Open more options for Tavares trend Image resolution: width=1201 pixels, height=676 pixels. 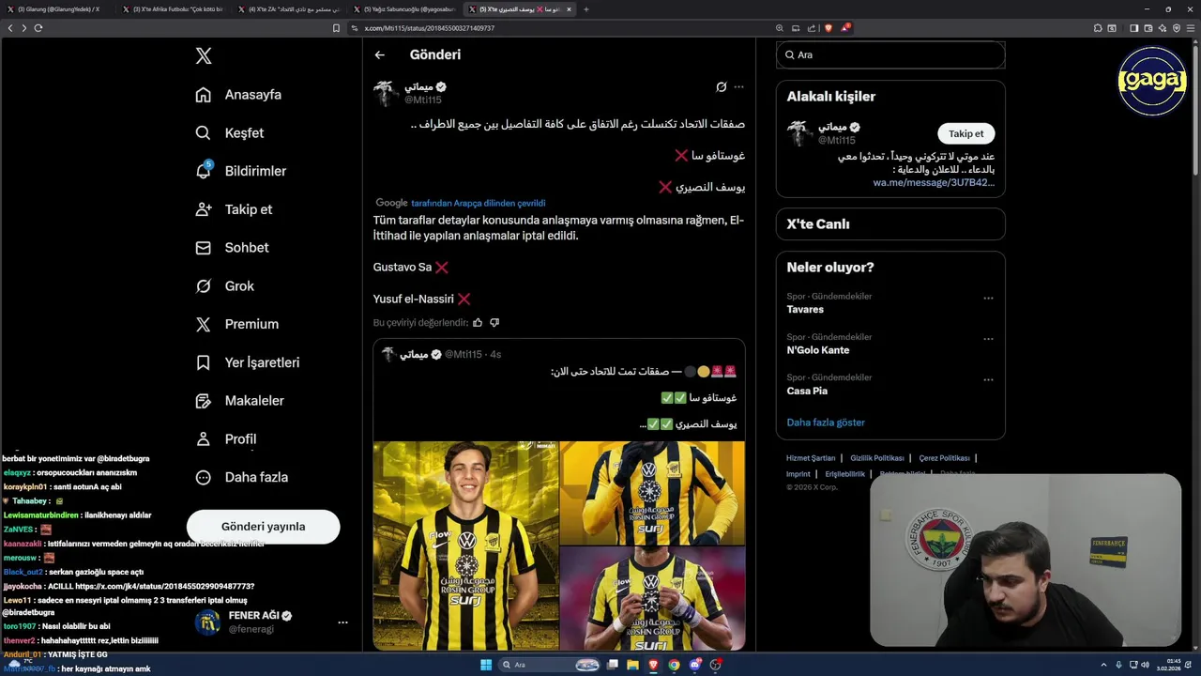[x=988, y=298]
